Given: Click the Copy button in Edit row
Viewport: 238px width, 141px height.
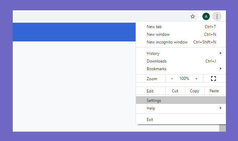Looking at the screenshot, I should [195, 91].
